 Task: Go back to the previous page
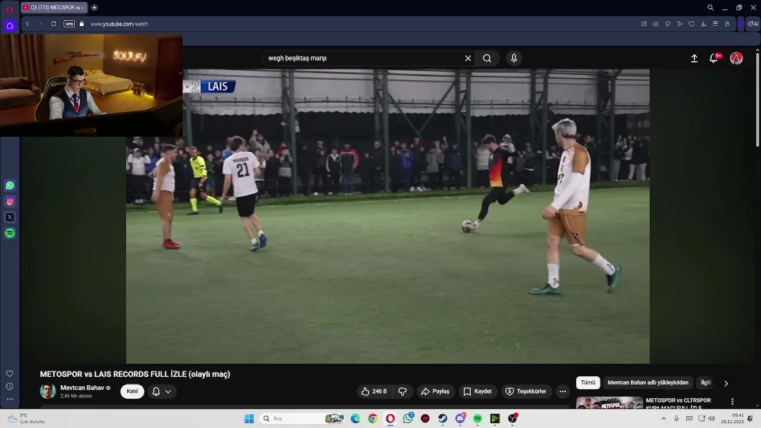[27, 24]
